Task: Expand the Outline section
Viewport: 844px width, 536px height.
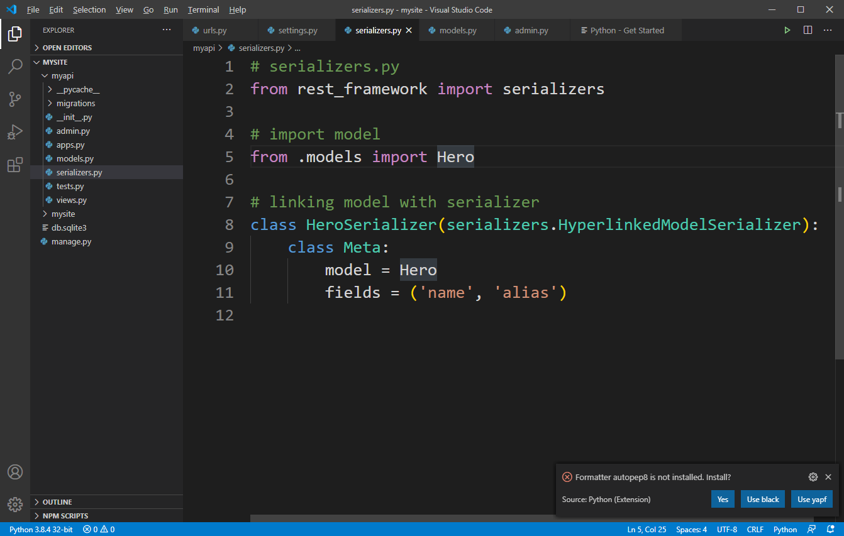Action: (107, 502)
